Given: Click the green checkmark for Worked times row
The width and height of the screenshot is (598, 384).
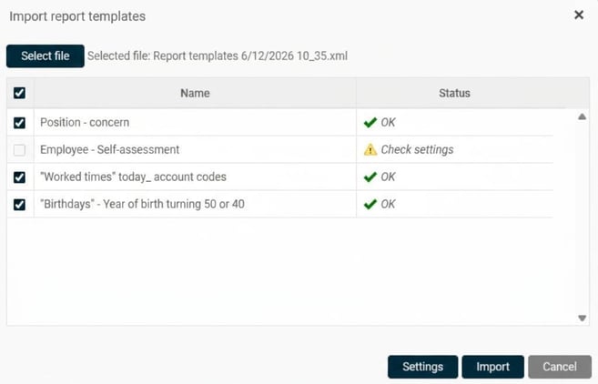Looking at the screenshot, I should [370, 177].
